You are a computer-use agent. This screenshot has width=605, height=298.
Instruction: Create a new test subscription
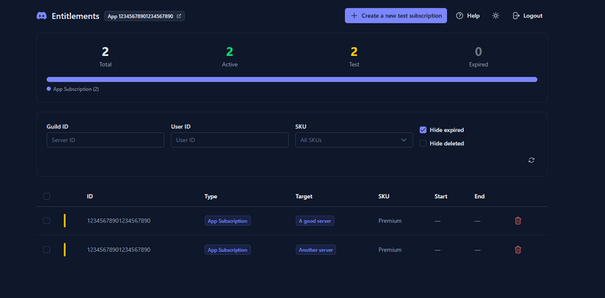pos(396,16)
